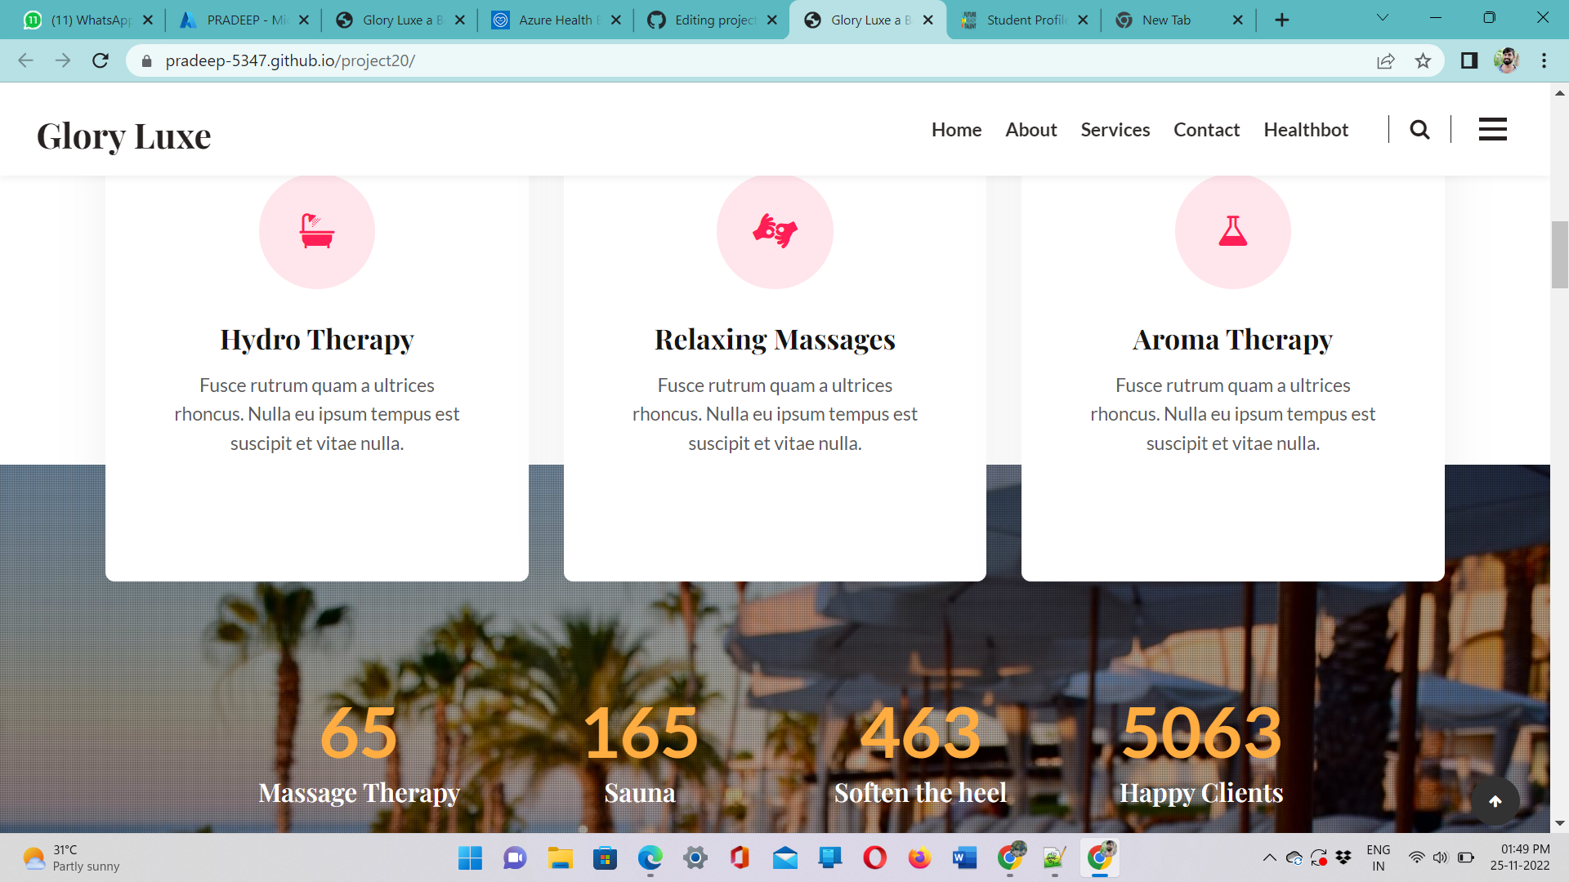This screenshot has height=882, width=1569.
Task: Click the Healthbot navigation link
Action: pos(1305,129)
